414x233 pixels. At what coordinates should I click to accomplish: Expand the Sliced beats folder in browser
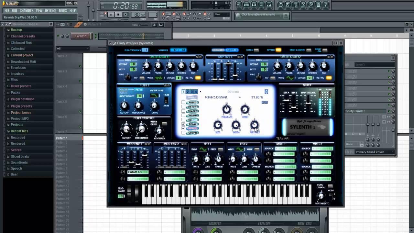point(20,157)
